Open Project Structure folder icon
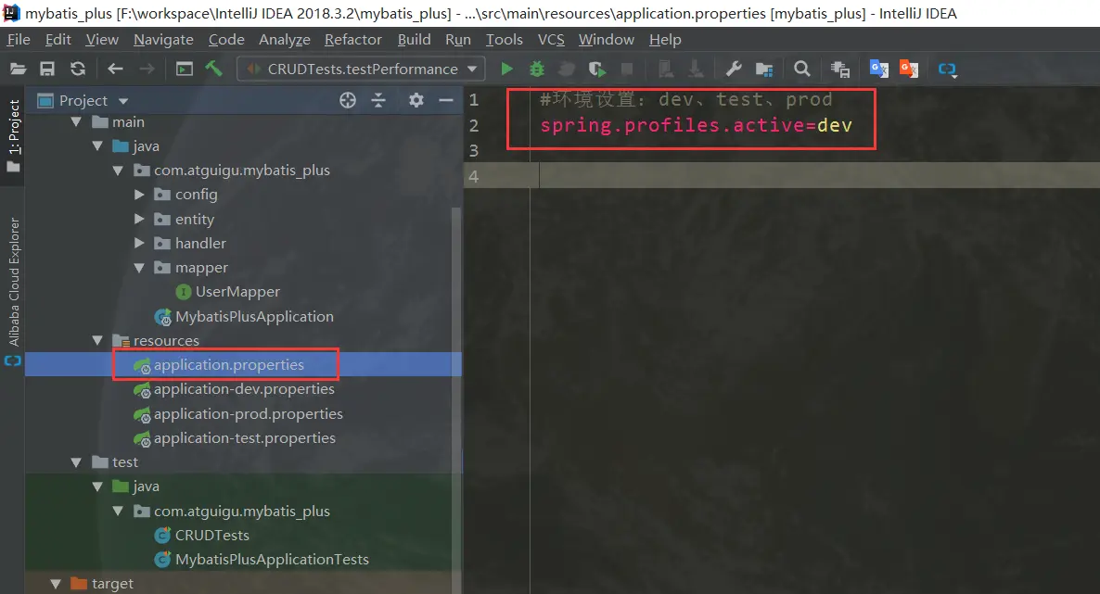Screen dimensions: 1100x594 (764, 69)
